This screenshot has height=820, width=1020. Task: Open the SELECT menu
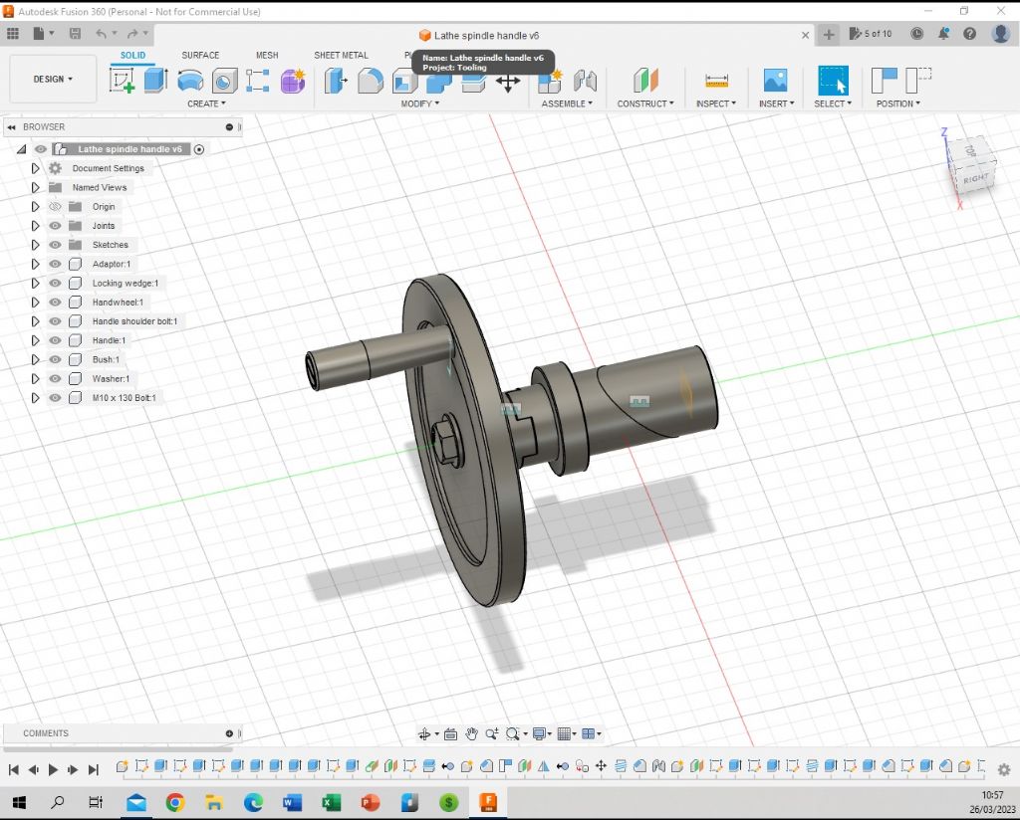click(833, 103)
